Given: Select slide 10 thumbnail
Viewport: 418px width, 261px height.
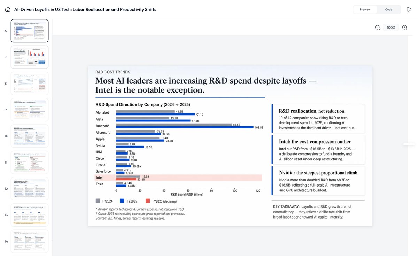Looking at the screenshot, I should click(30, 136).
